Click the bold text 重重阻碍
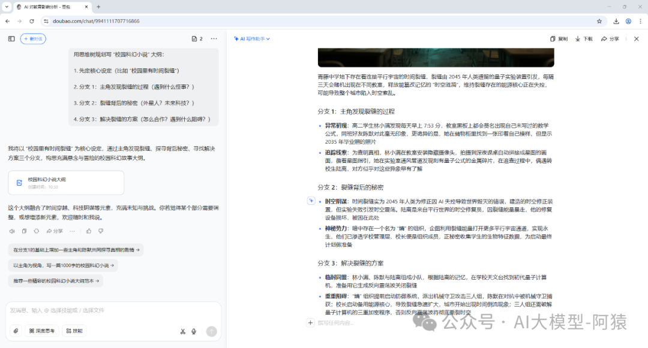The image size is (648, 348). [335, 296]
